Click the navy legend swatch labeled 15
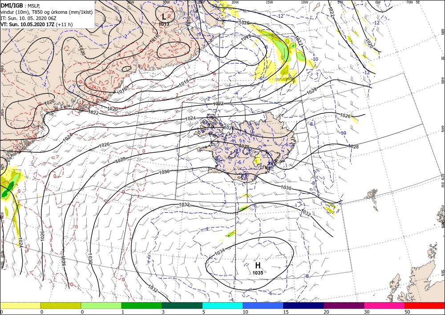 (x=303, y=305)
